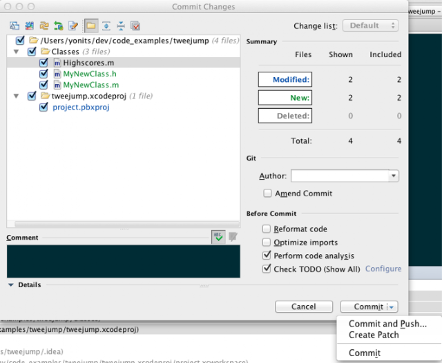Image resolution: width=442 pixels, height=363 pixels.
Task: Open the message history icon above Comment
Action: [233, 237]
